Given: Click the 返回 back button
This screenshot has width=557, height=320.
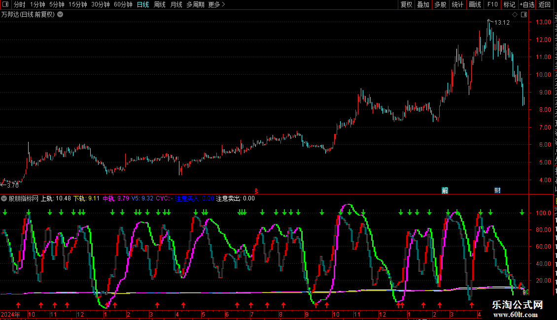Looking at the screenshot, I should click(x=544, y=4).
